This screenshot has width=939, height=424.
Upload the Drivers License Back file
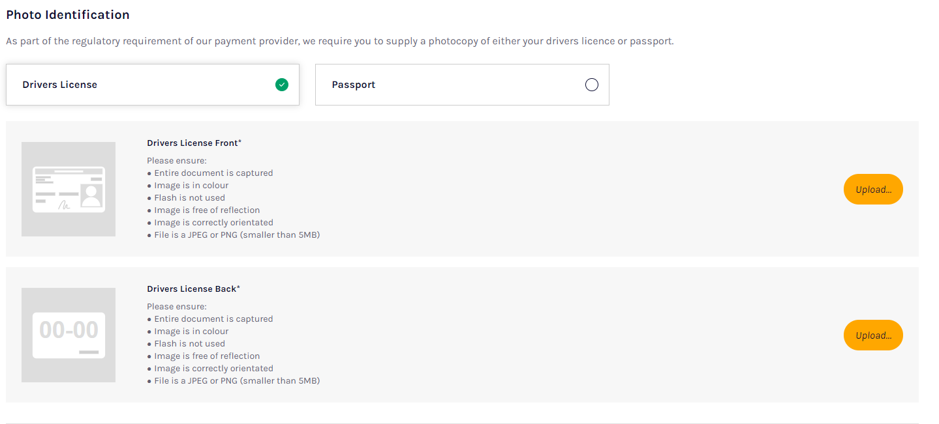(x=873, y=335)
